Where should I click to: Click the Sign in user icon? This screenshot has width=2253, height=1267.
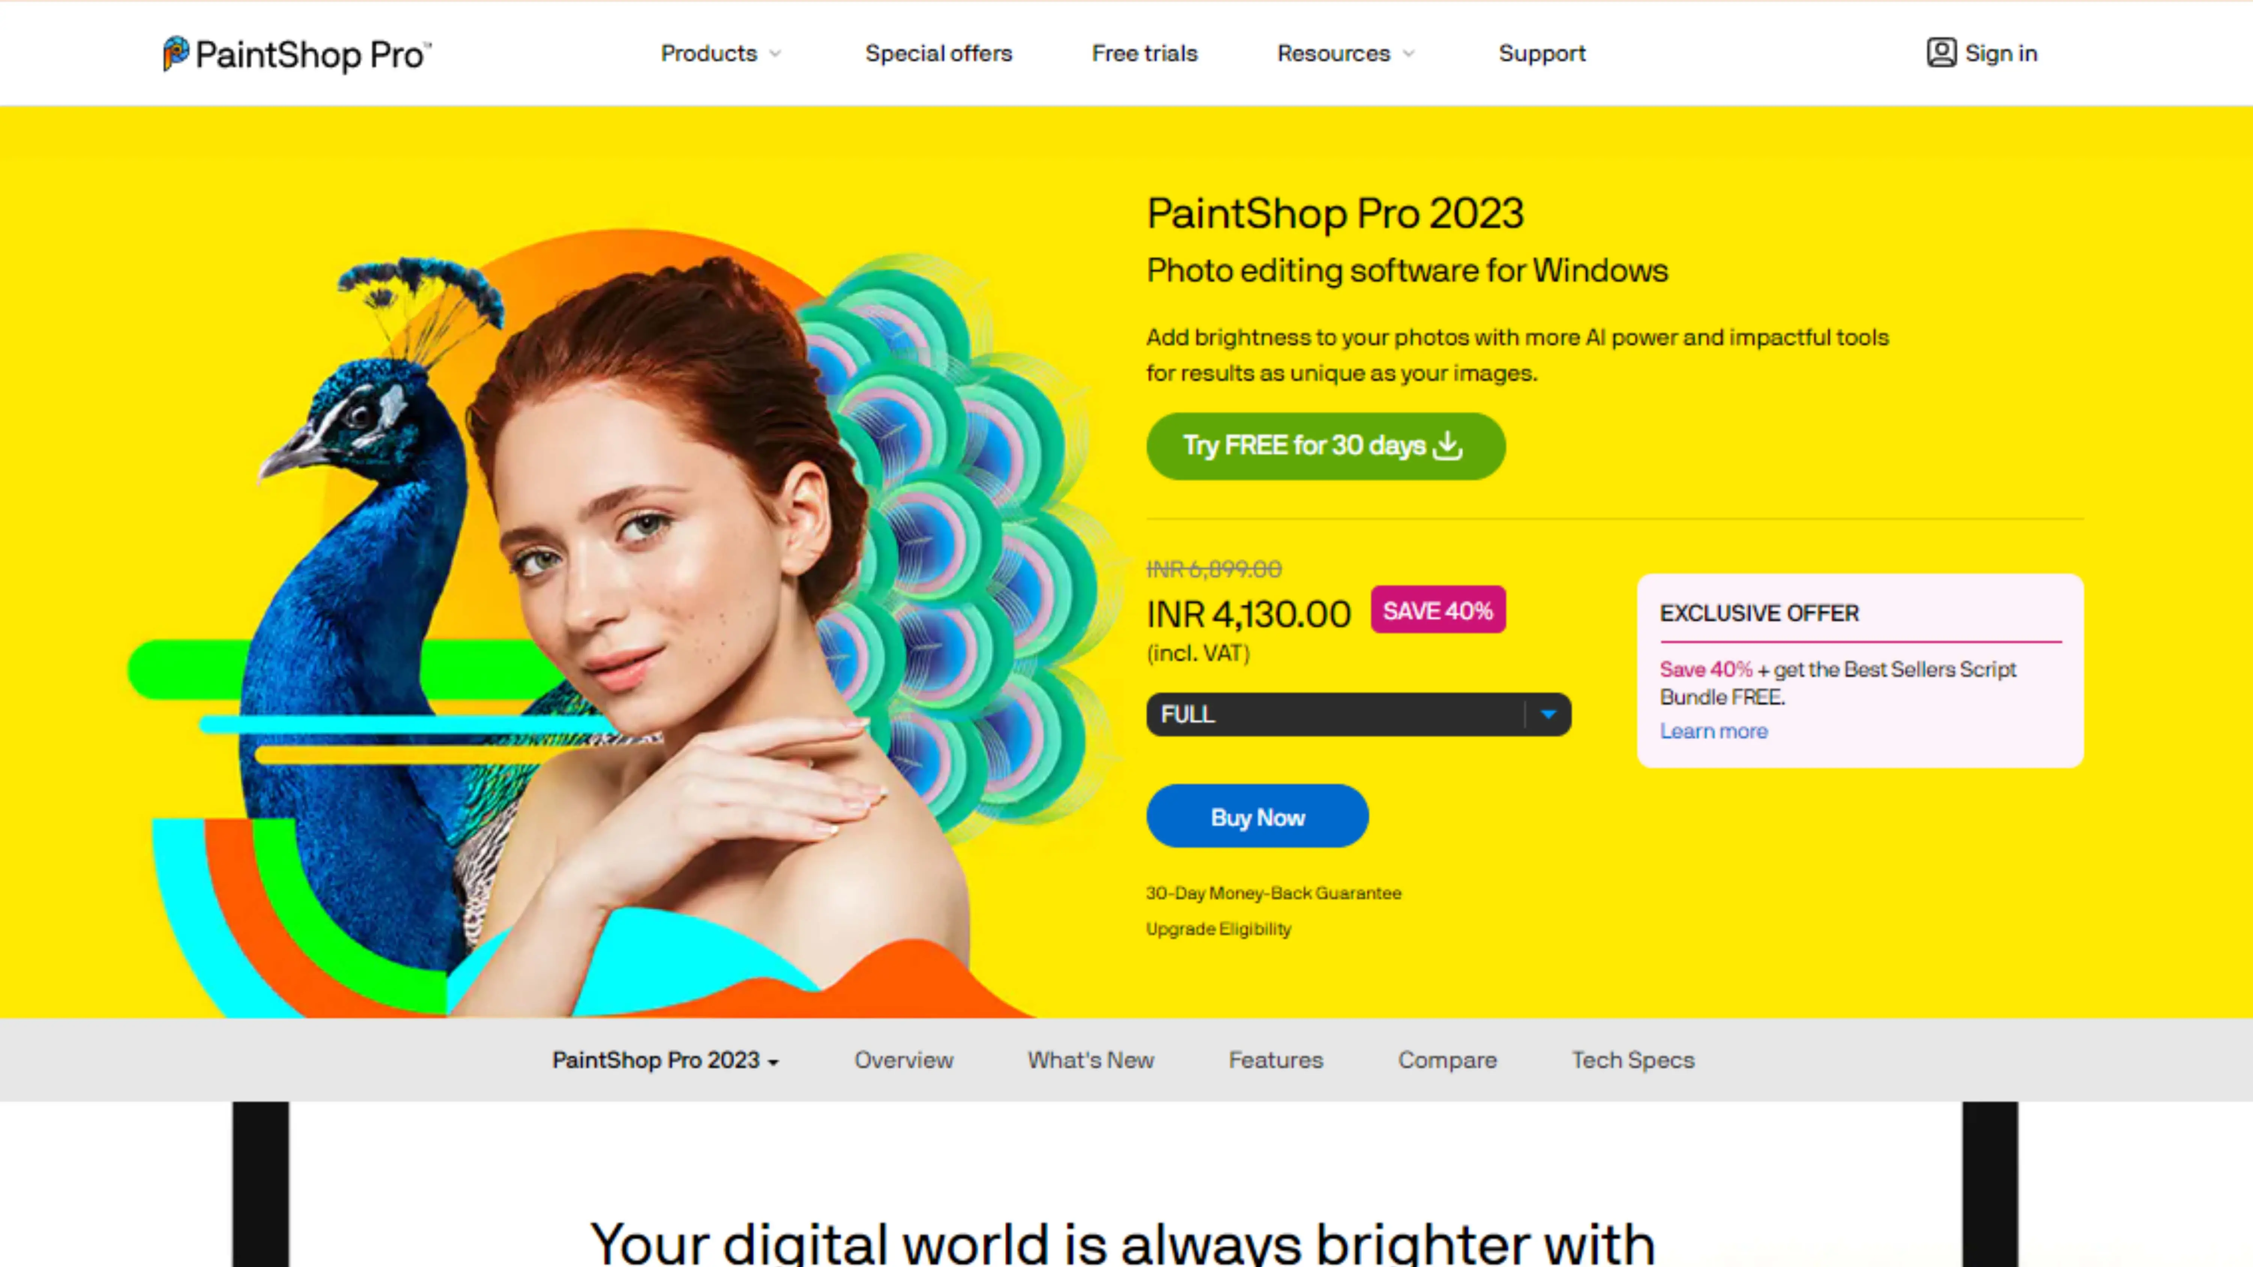point(1941,53)
